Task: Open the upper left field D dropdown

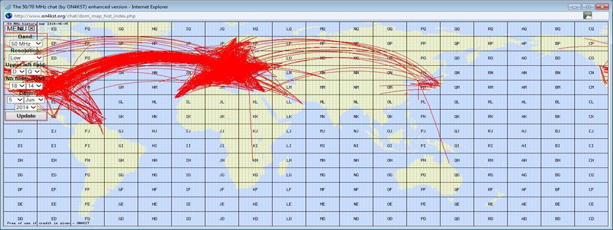Action: (x=19, y=72)
